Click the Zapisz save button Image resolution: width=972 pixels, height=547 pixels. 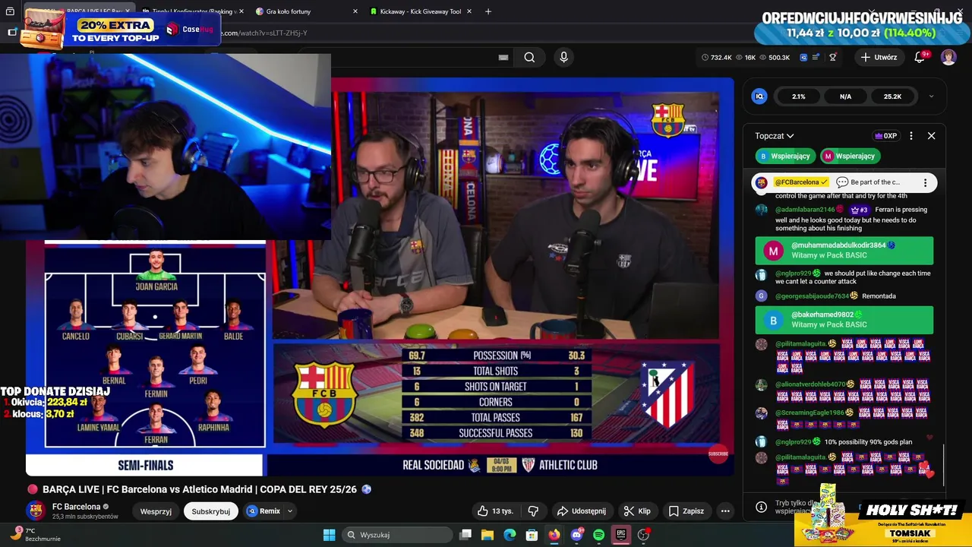pos(686,511)
